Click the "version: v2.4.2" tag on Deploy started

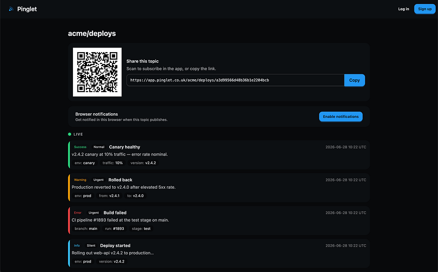[x=112, y=262]
